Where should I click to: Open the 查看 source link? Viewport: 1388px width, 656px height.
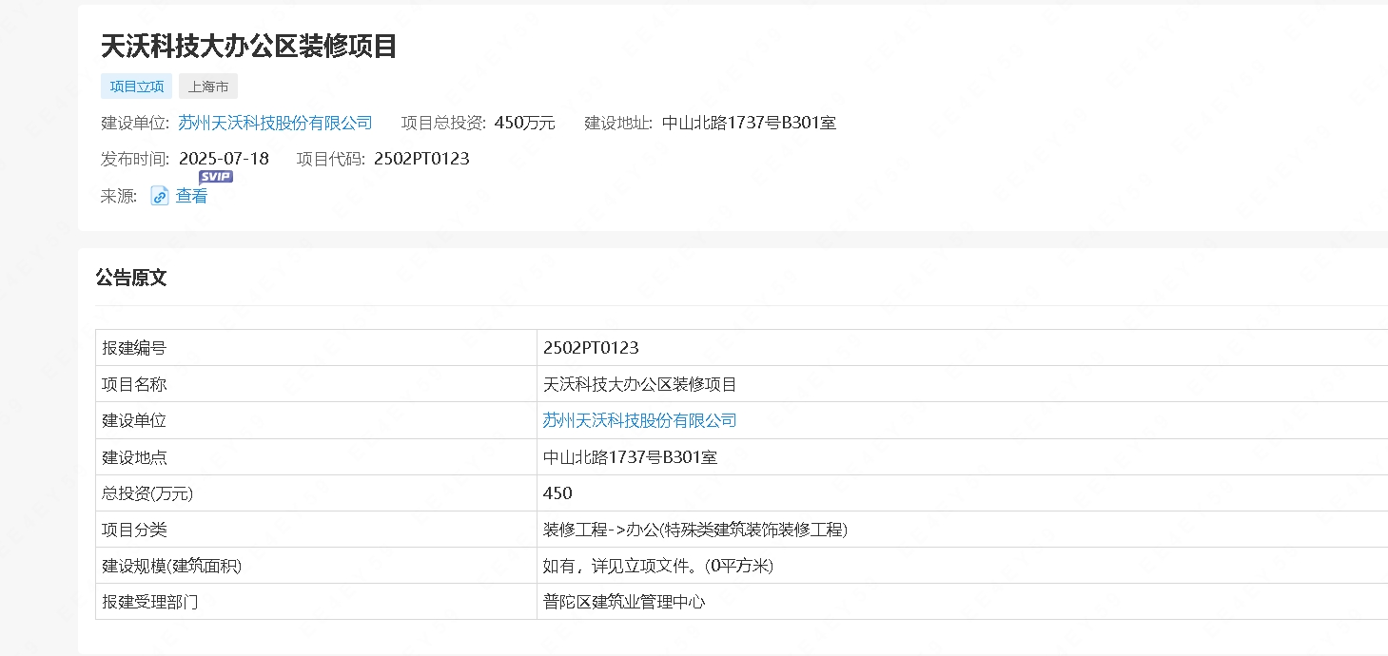click(191, 197)
